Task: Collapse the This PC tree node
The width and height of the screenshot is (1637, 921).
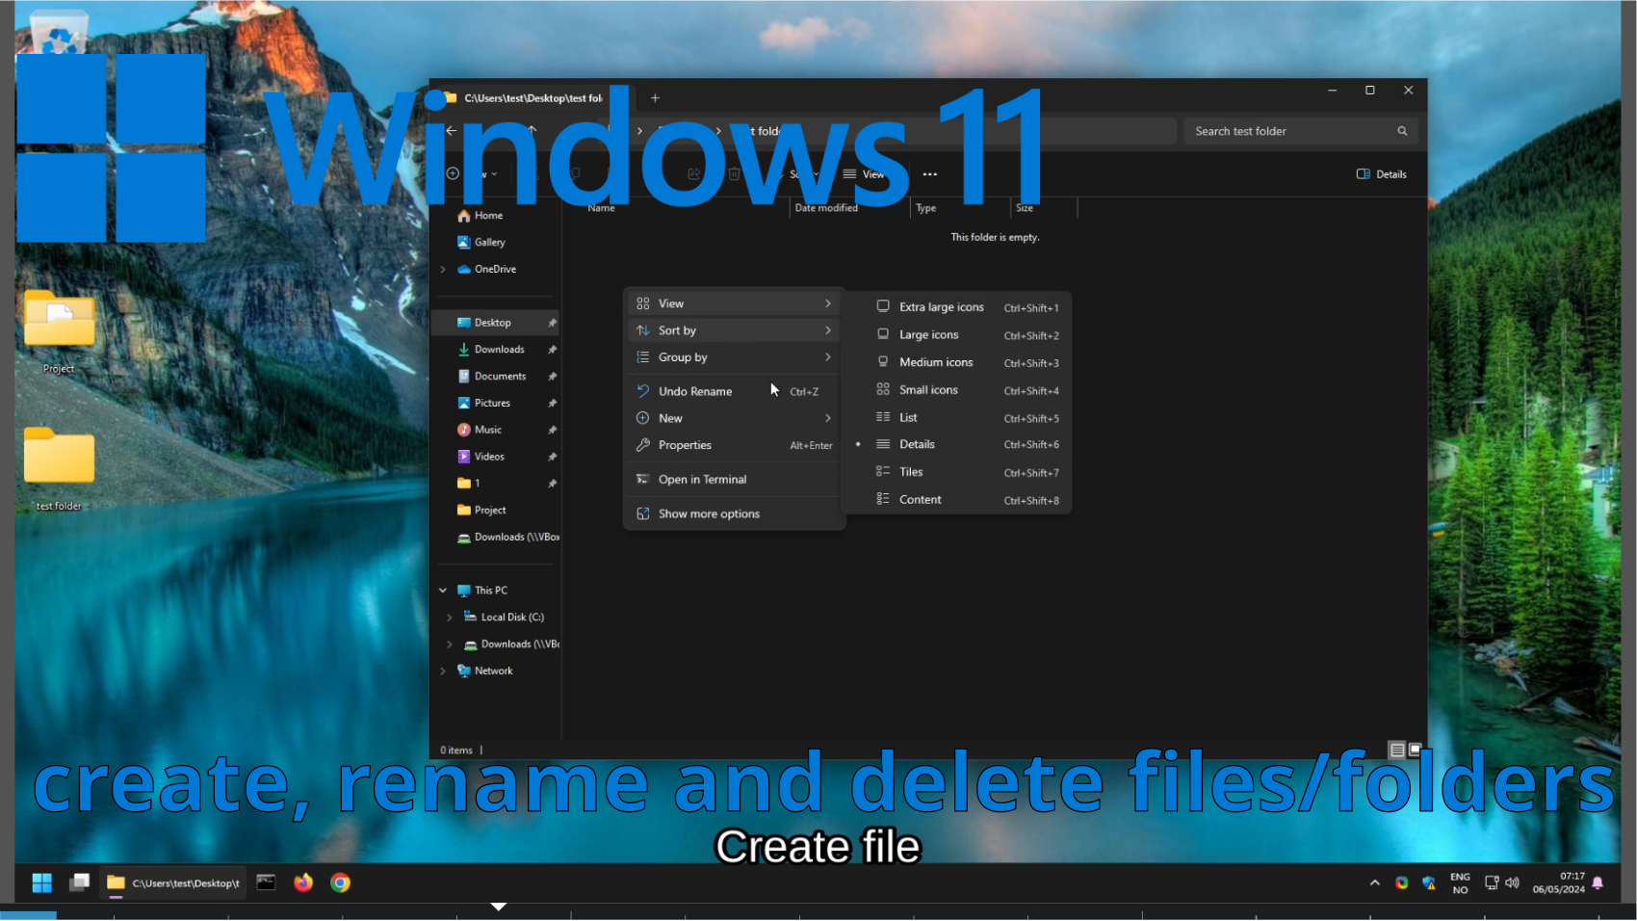Action: [x=443, y=591]
